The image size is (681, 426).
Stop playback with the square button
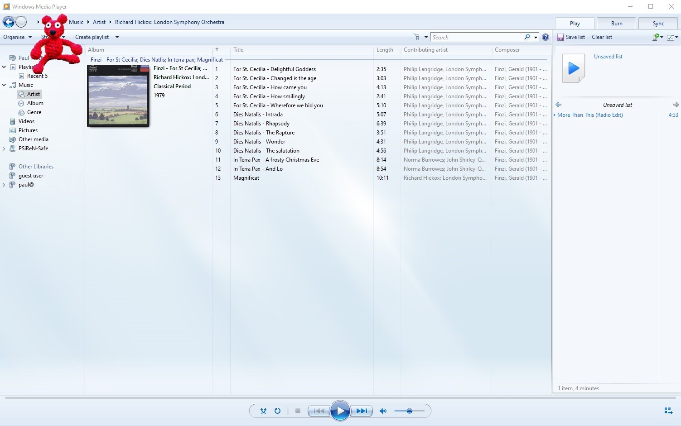pos(298,411)
